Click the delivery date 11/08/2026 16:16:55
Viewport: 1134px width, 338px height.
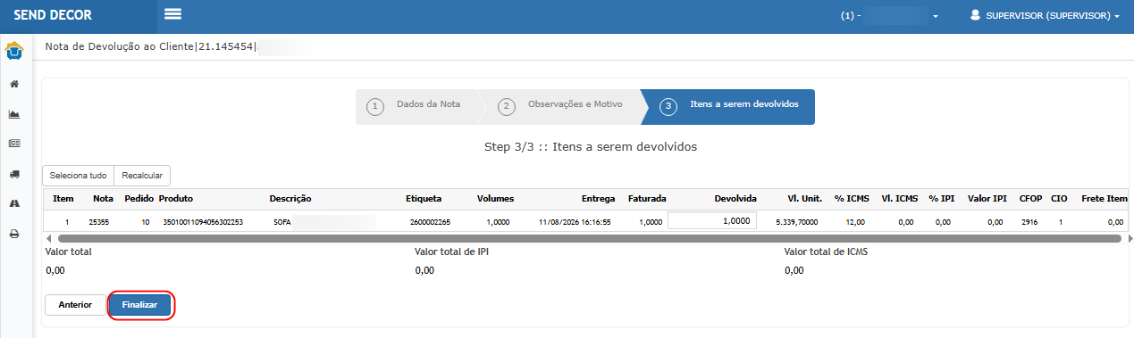pos(574,221)
